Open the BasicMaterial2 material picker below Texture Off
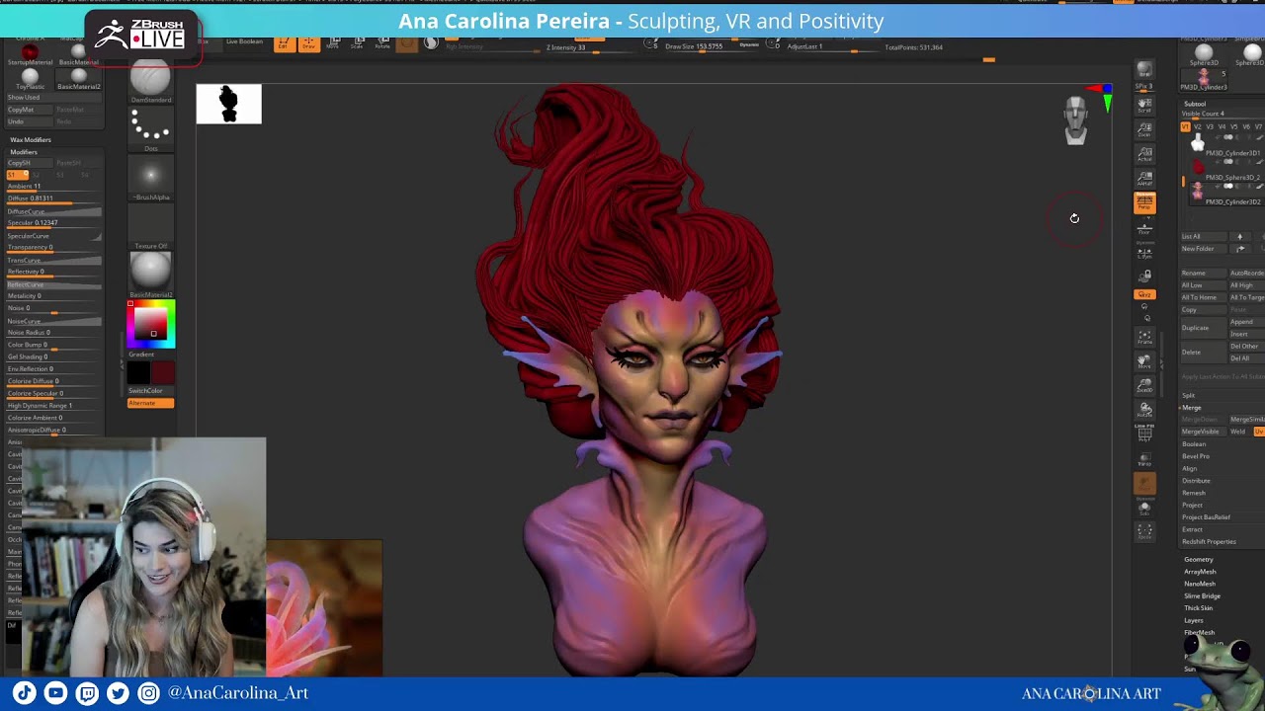The width and height of the screenshot is (1265, 711). coord(150,275)
